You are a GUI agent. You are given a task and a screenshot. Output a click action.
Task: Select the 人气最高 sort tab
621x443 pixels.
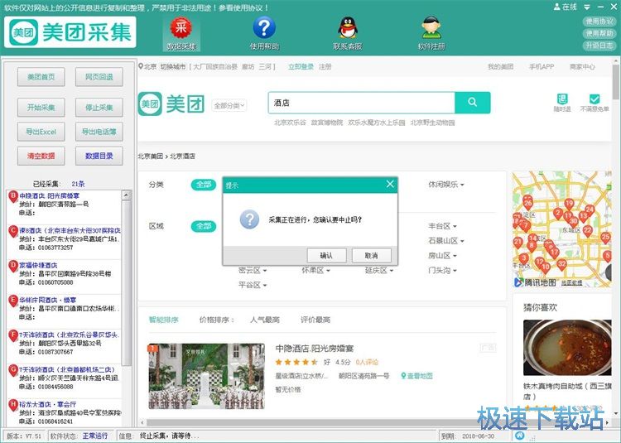click(265, 320)
